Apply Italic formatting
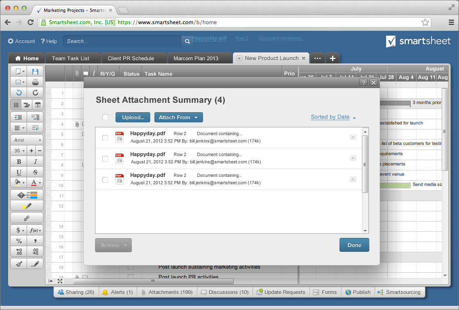The image size is (459, 310). tap(35, 162)
